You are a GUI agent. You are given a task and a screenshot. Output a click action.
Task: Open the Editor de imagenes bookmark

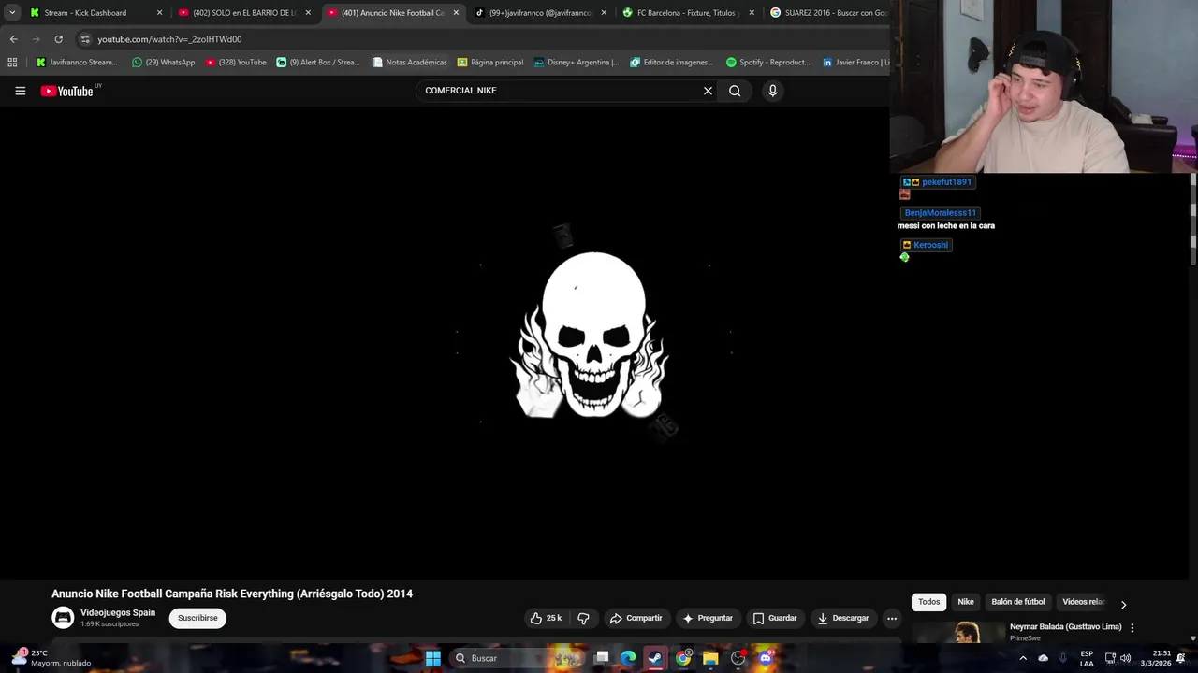pos(671,63)
